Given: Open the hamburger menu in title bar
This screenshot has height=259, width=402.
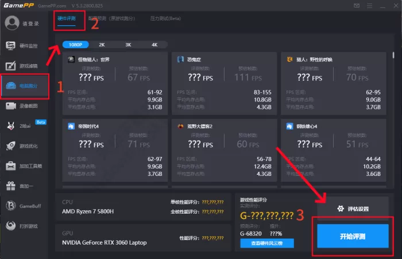Looking at the screenshot, I should click(369, 5).
